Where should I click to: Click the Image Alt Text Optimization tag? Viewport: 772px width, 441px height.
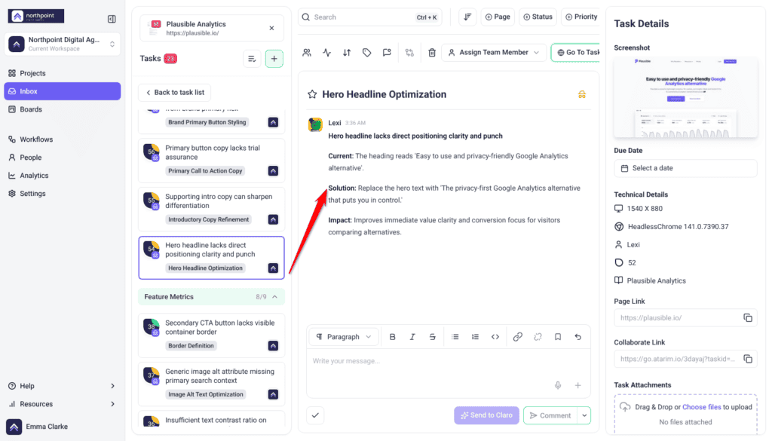coord(206,394)
